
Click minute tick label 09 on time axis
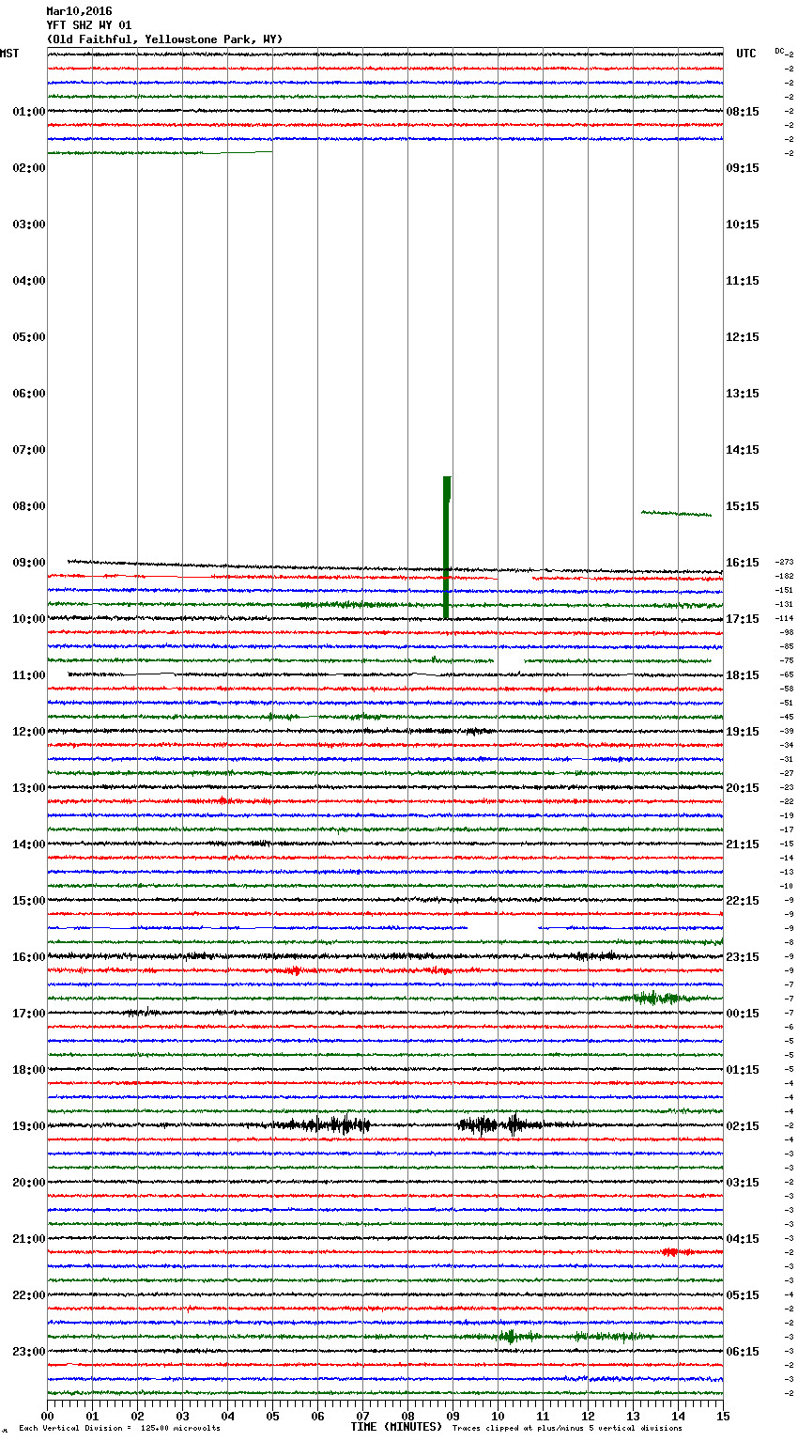453,1417
